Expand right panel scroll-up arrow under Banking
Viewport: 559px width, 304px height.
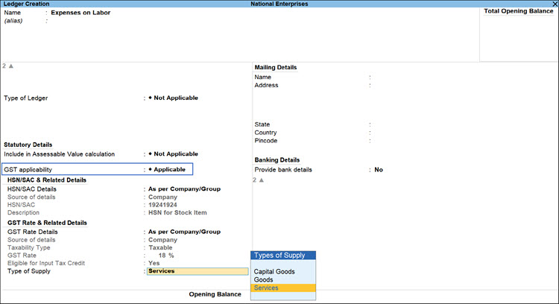point(259,180)
